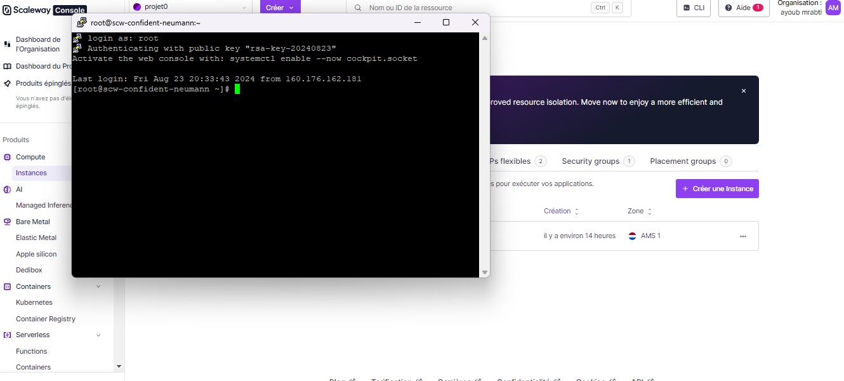
Task: Sort the table by Création column
Action: tap(561, 211)
